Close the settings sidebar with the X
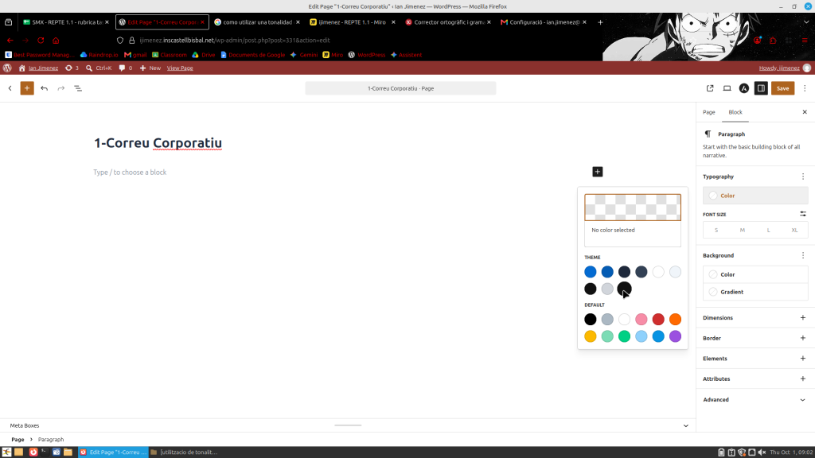The image size is (815, 458). [805, 112]
